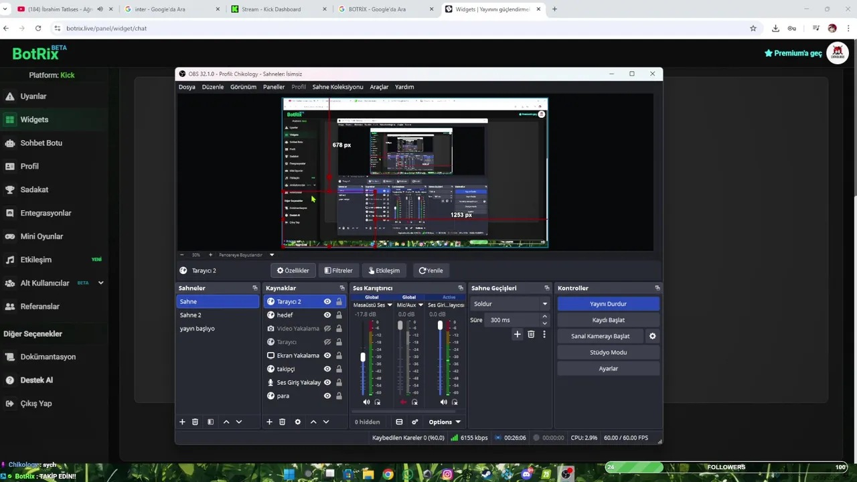The height and width of the screenshot is (482, 857).
Task: Open scene filters icon in Sahneler footer
Action: click(x=210, y=422)
